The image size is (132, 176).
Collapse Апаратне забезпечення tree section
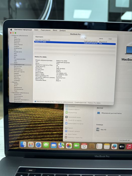[x=11, y=36]
